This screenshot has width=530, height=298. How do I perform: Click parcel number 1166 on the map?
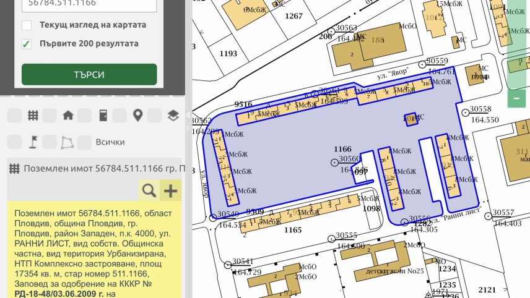click(x=342, y=149)
